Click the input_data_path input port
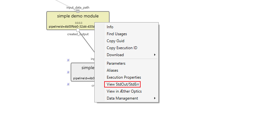Image resolution: width=279 pixels, height=117 pixels. 78,11
